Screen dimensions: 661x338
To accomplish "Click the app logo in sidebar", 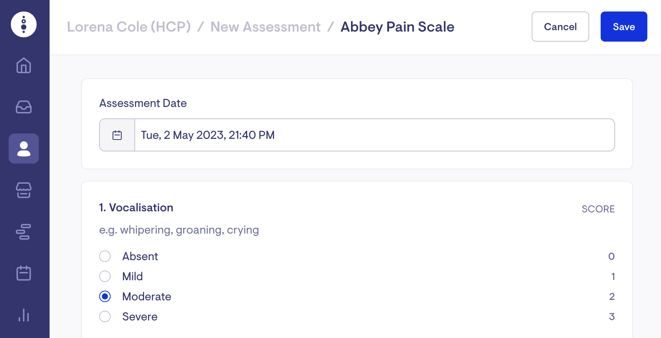I will [x=24, y=24].
